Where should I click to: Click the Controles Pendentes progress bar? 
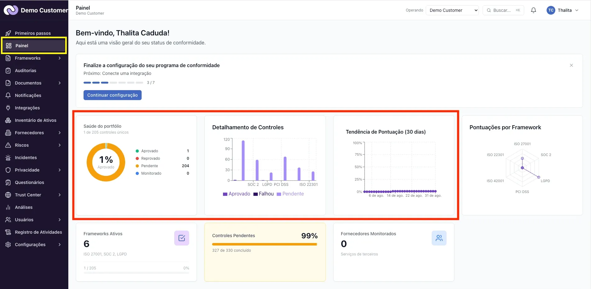coord(265,244)
